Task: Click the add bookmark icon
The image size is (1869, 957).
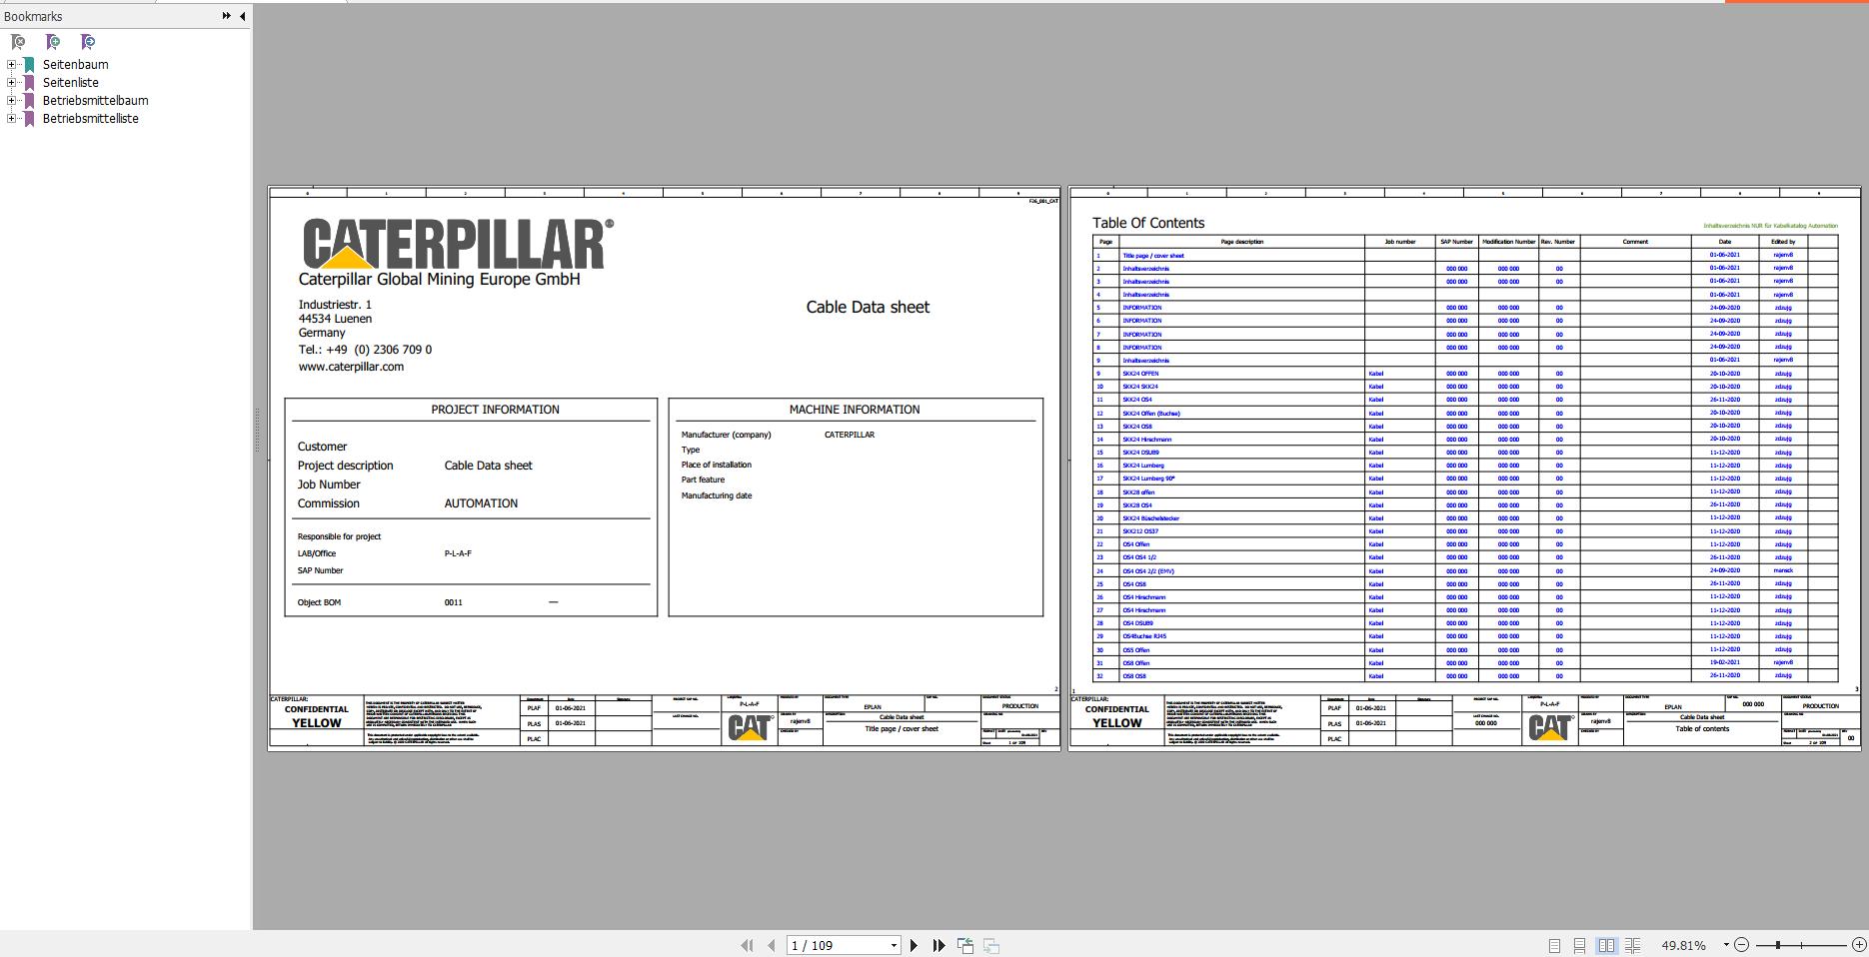Action: coord(53,42)
